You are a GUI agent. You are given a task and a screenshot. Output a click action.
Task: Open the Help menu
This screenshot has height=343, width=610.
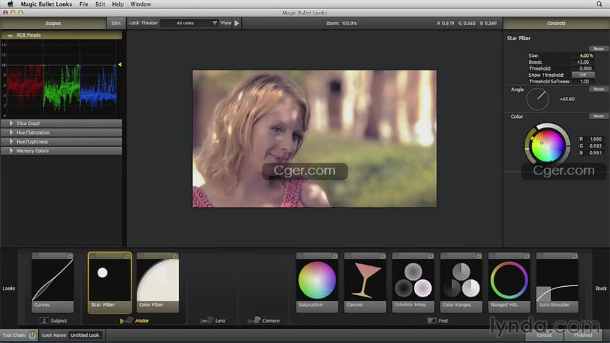[118, 4]
